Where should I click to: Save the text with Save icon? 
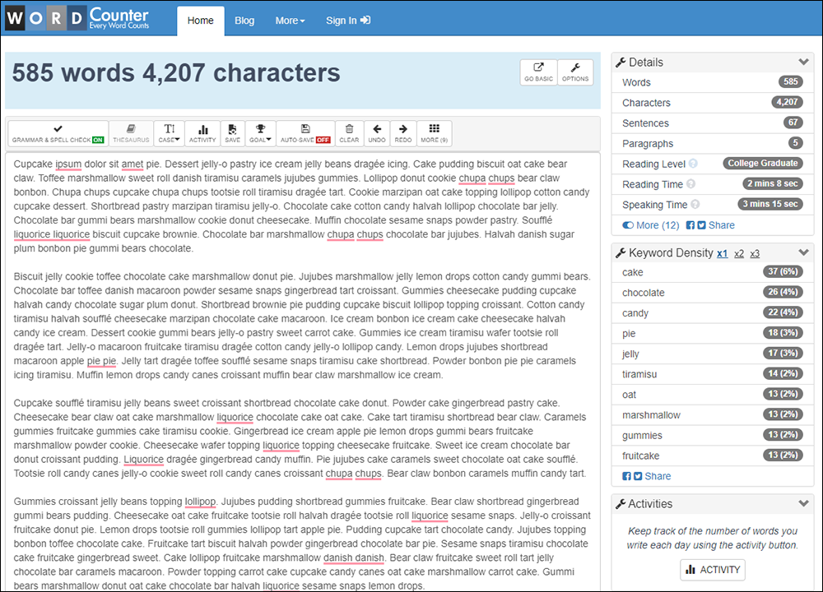point(233,133)
